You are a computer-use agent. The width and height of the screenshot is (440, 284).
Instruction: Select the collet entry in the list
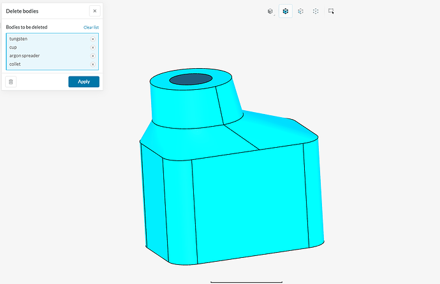pyautogui.click(x=15, y=64)
